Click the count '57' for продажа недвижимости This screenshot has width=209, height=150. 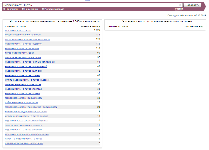pos(99,57)
